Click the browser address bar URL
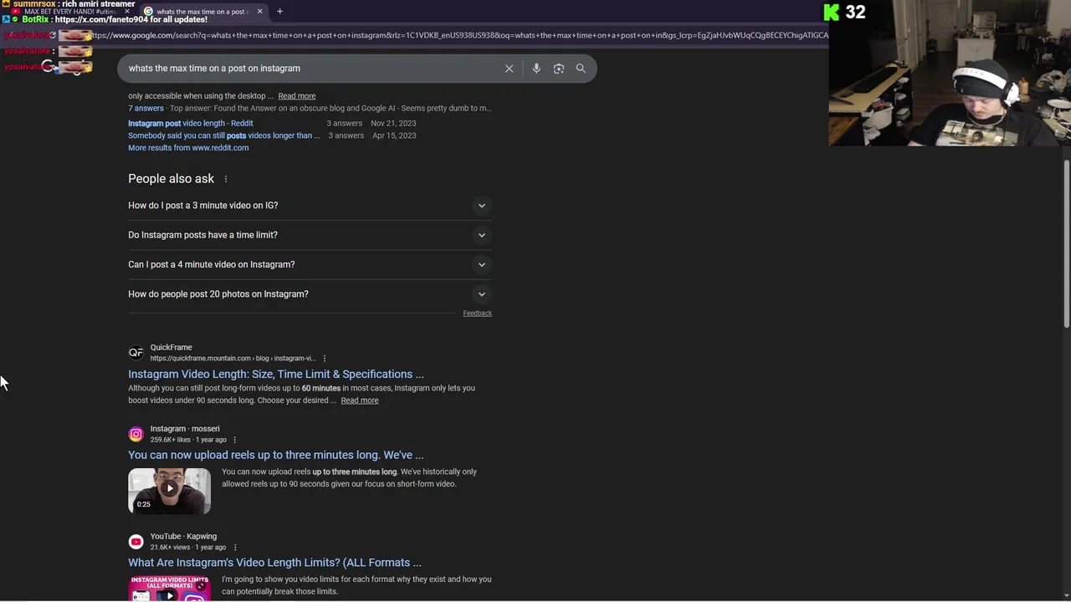 click(x=460, y=35)
